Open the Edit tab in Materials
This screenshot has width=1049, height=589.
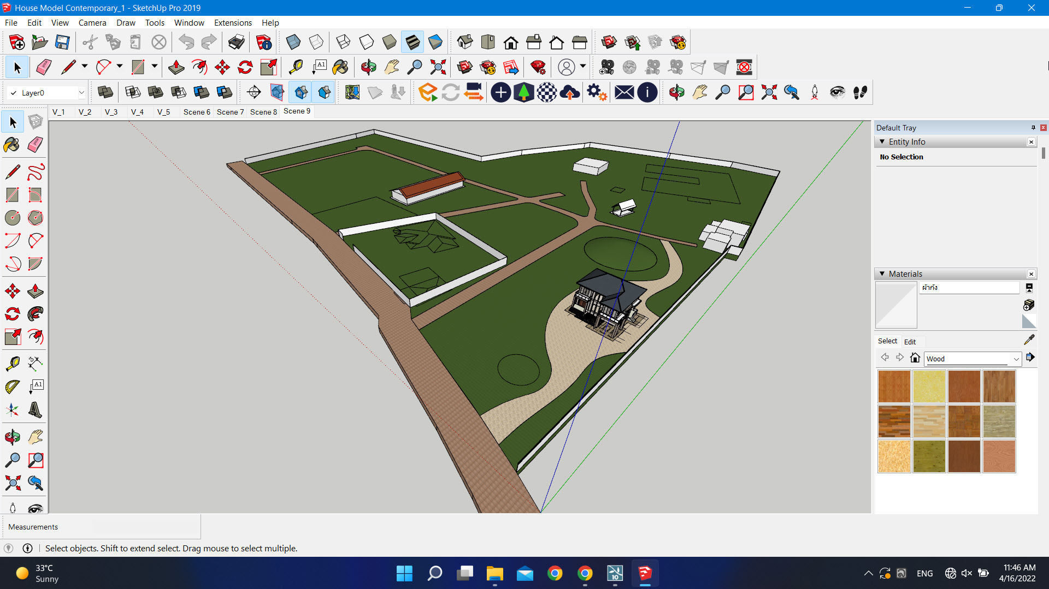pyautogui.click(x=910, y=342)
